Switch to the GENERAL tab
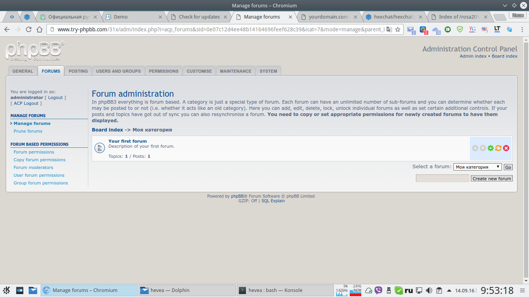This screenshot has height=297, width=529. tap(23, 71)
